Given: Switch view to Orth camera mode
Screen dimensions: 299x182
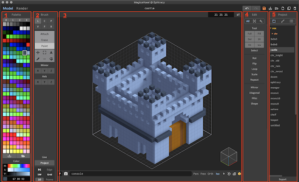Looking at the screenshot, I should (x=210, y=174).
